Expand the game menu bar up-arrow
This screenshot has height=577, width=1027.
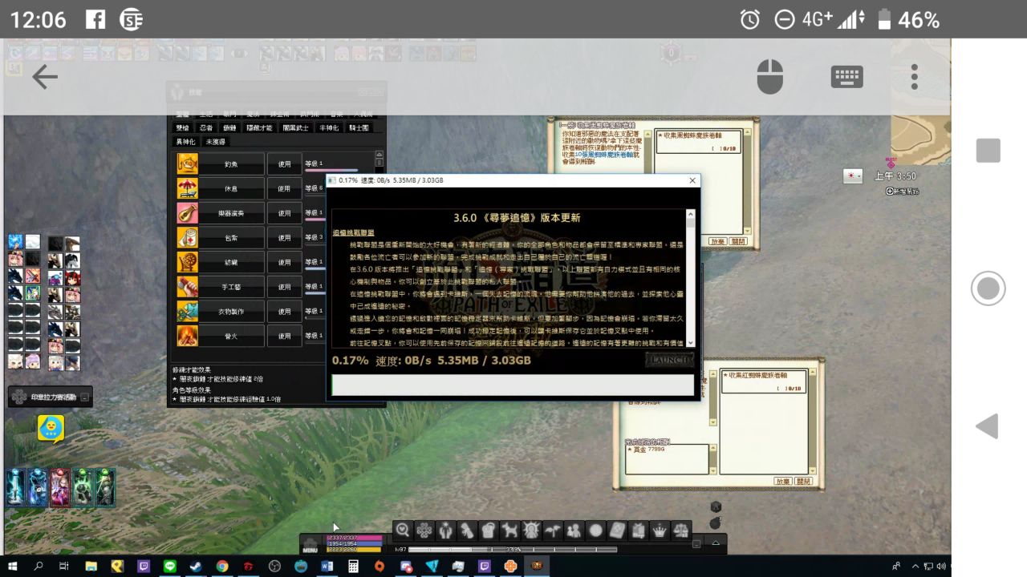click(x=715, y=543)
